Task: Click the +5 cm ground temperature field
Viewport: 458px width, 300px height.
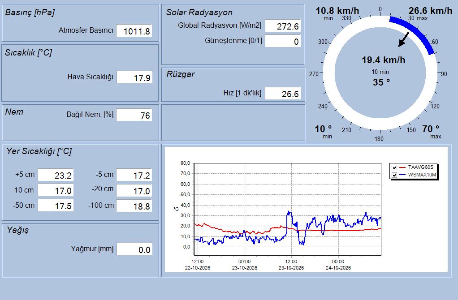Action: pyautogui.click(x=56, y=175)
